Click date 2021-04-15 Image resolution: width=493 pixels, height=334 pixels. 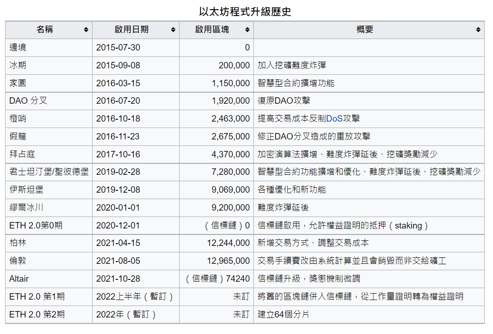click(x=118, y=243)
